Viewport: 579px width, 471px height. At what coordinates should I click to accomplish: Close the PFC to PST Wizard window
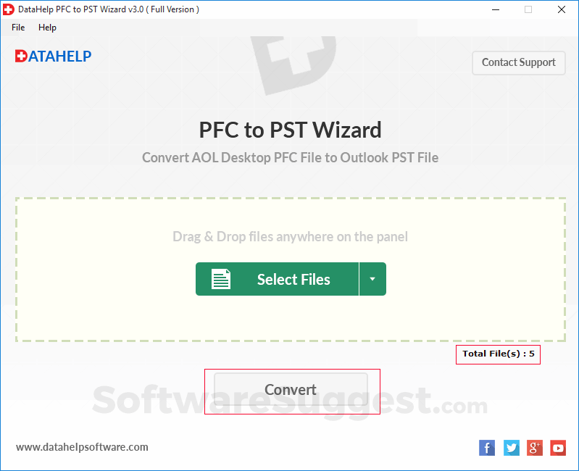click(562, 9)
